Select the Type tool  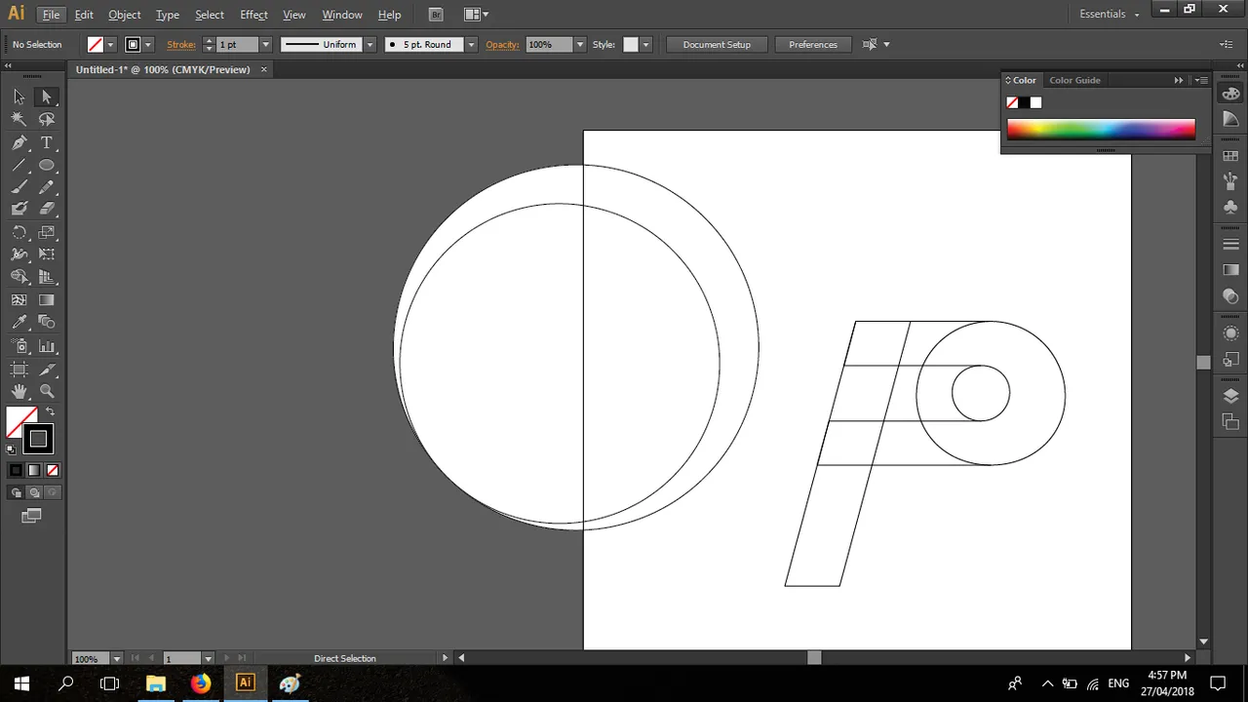tap(46, 142)
